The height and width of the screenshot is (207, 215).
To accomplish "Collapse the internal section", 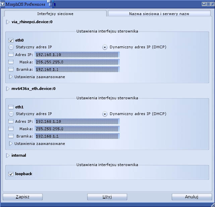I will pyautogui.click(x=8, y=155).
